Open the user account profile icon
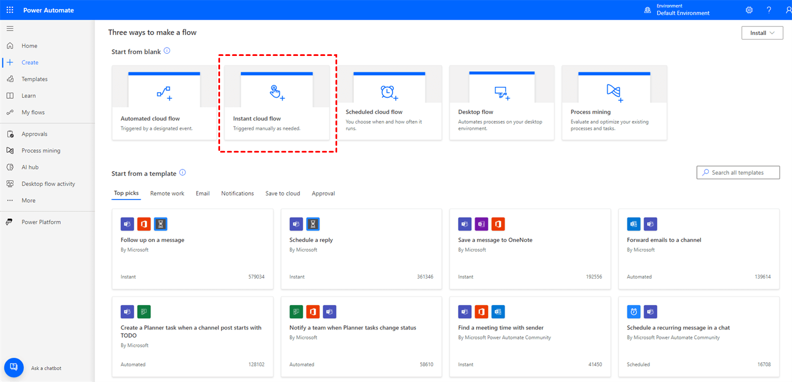This screenshot has height=382, width=792. [x=788, y=10]
